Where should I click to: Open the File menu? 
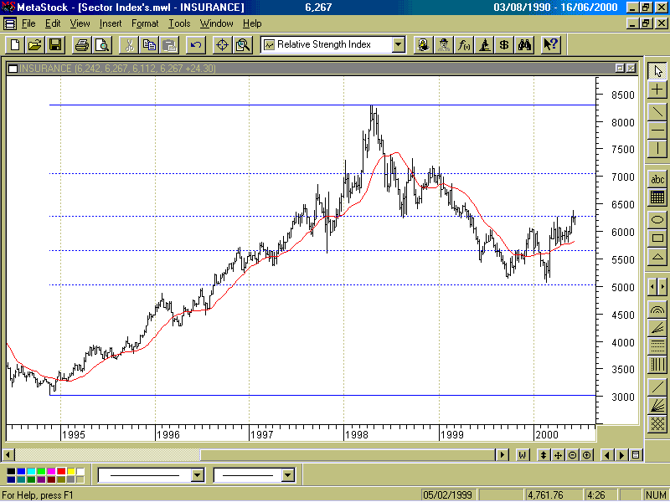pyautogui.click(x=28, y=23)
